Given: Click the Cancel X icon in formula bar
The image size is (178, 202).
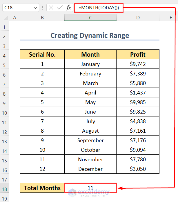Looking at the screenshot, I should (51, 8).
